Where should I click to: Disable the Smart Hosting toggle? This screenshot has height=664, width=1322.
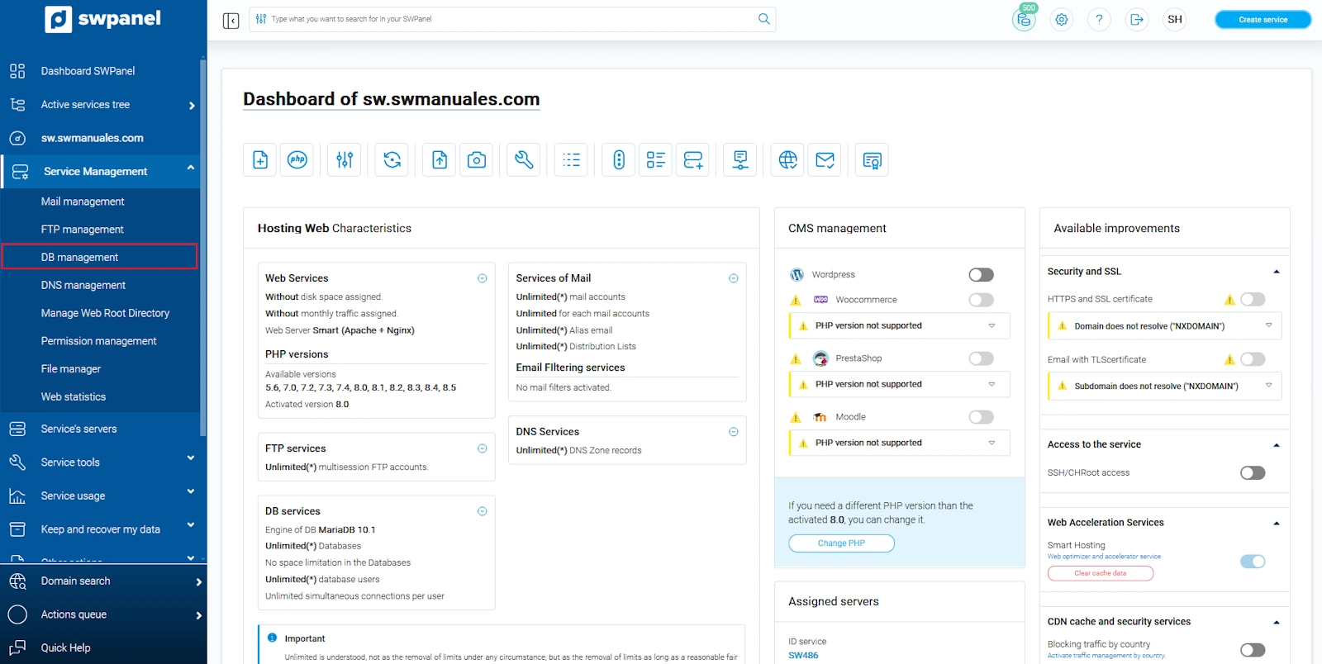tap(1252, 562)
